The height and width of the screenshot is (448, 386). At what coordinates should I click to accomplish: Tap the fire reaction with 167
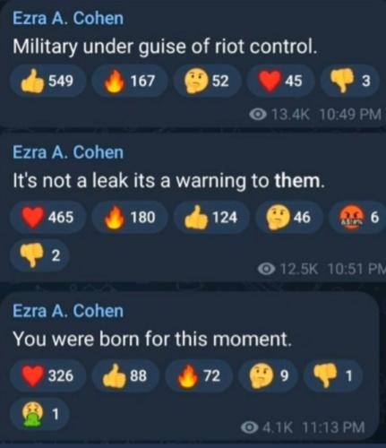click(129, 81)
